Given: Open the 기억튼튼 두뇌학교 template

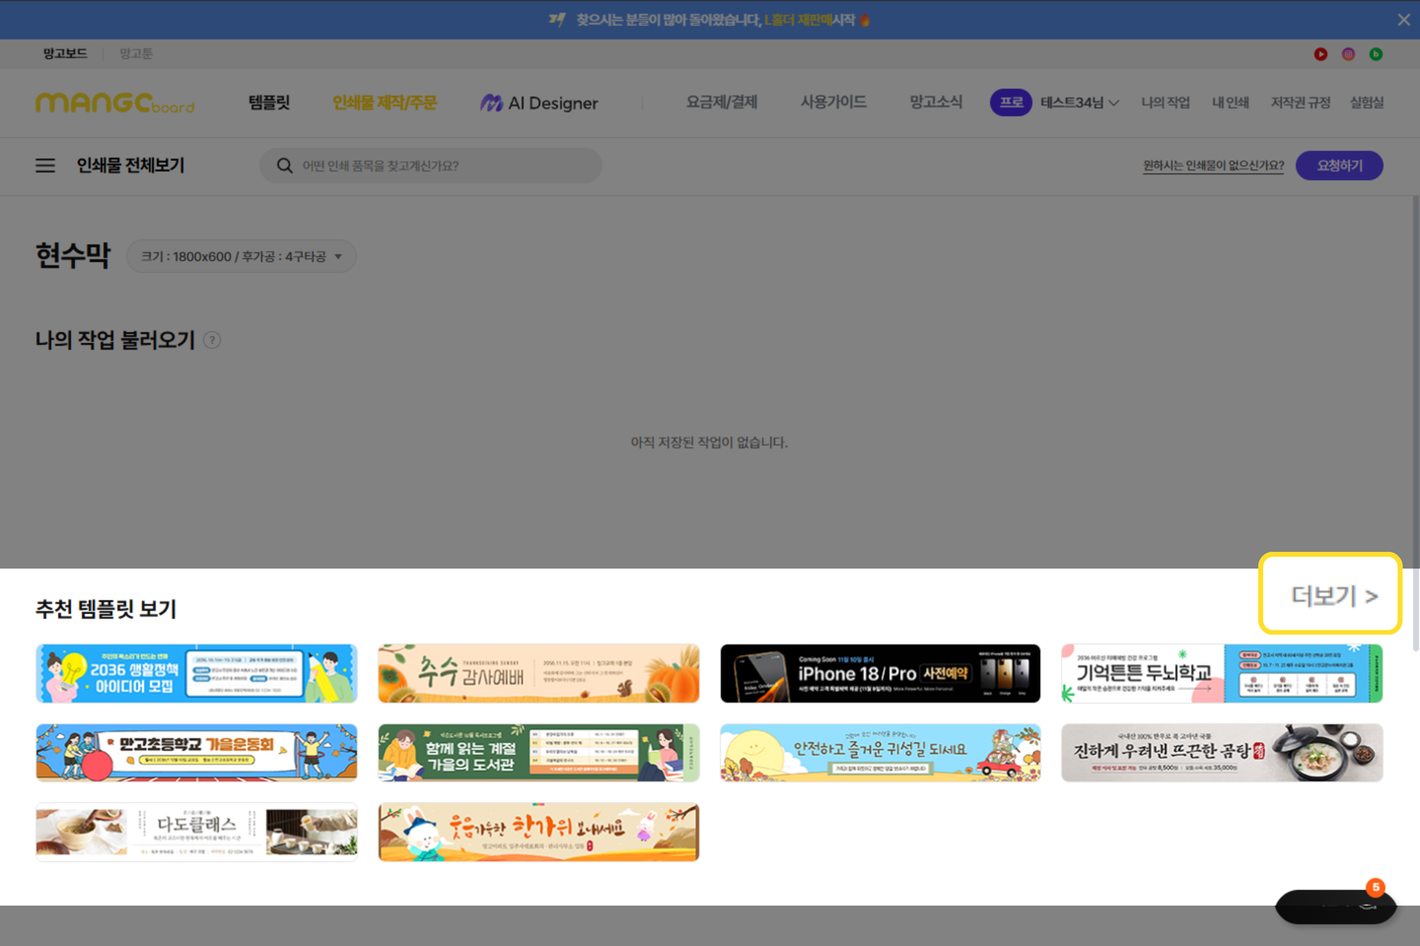Looking at the screenshot, I should [x=1222, y=674].
